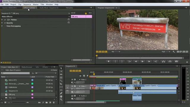Image resolution: width=190 pixels, height=107 pixels.
Task: Step forward one frame
Action: coord(149,62)
